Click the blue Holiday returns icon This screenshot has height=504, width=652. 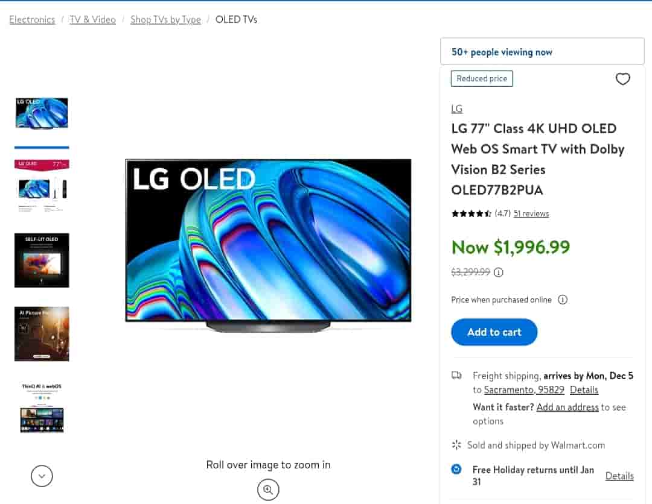coord(457,469)
